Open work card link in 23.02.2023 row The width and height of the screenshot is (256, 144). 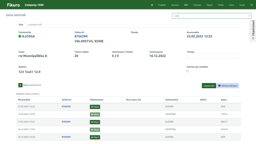(66, 106)
